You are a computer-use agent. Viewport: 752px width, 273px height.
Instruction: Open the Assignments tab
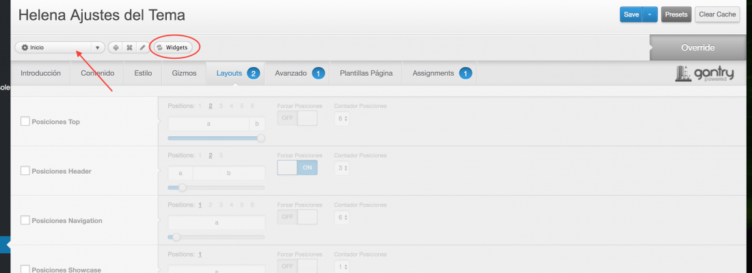tap(440, 73)
